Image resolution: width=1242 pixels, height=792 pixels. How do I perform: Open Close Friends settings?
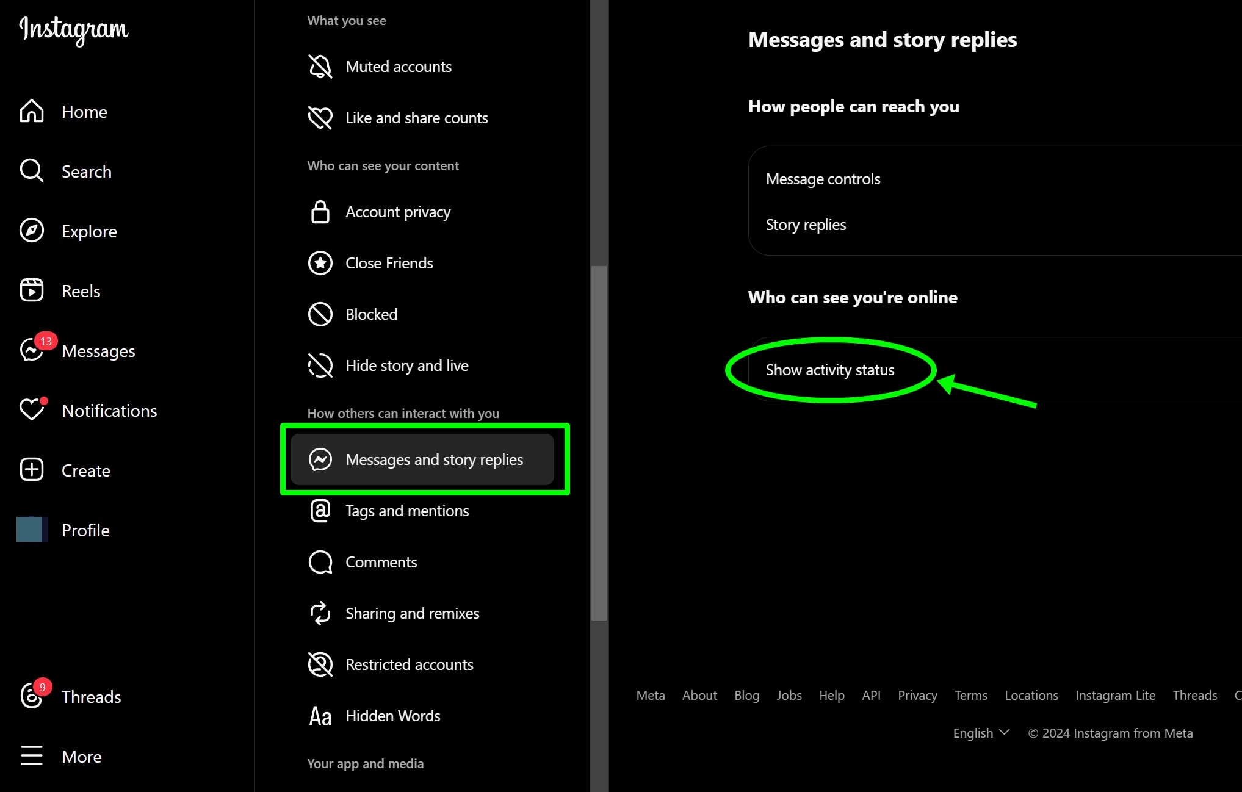(x=422, y=263)
